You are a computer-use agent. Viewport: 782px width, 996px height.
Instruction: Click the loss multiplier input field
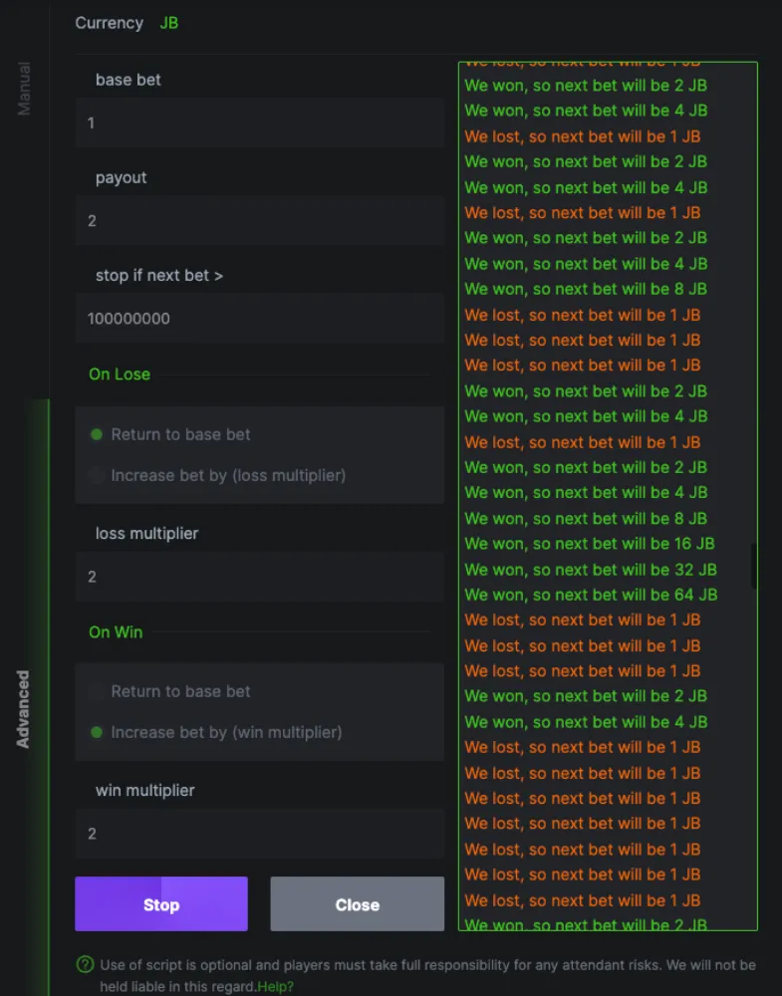point(259,576)
